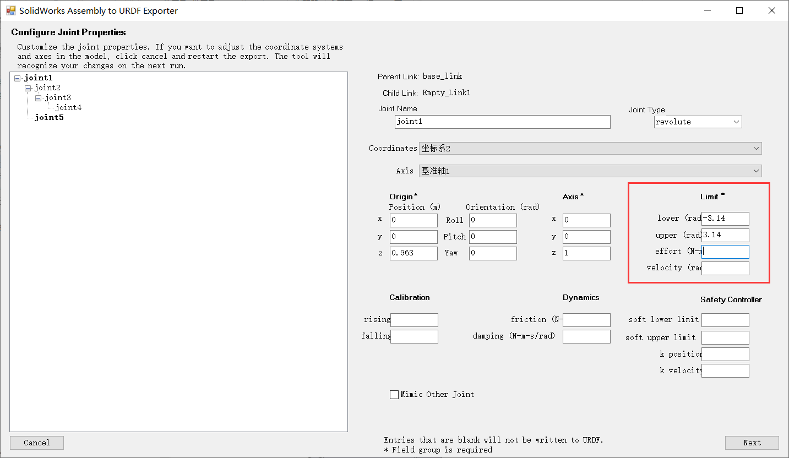This screenshot has width=789, height=458.
Task: Click the Calibration rising field
Action: (x=414, y=320)
